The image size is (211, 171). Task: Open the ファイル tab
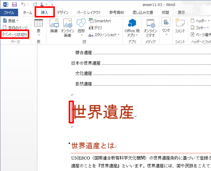point(9,13)
